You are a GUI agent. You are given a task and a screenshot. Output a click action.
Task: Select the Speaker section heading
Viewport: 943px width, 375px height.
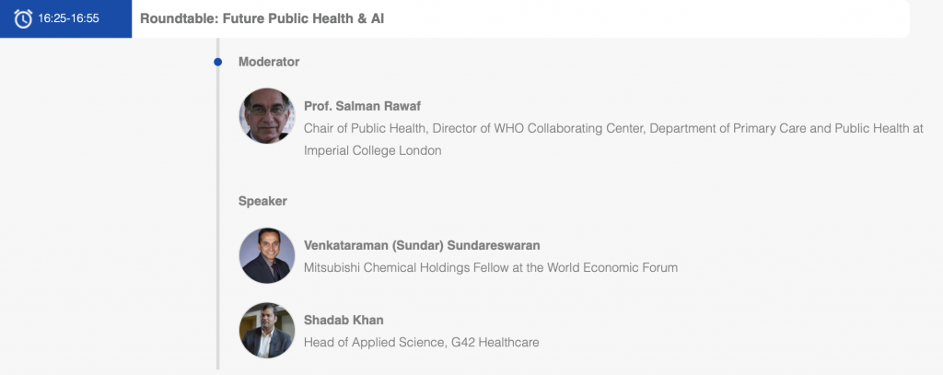click(x=262, y=201)
